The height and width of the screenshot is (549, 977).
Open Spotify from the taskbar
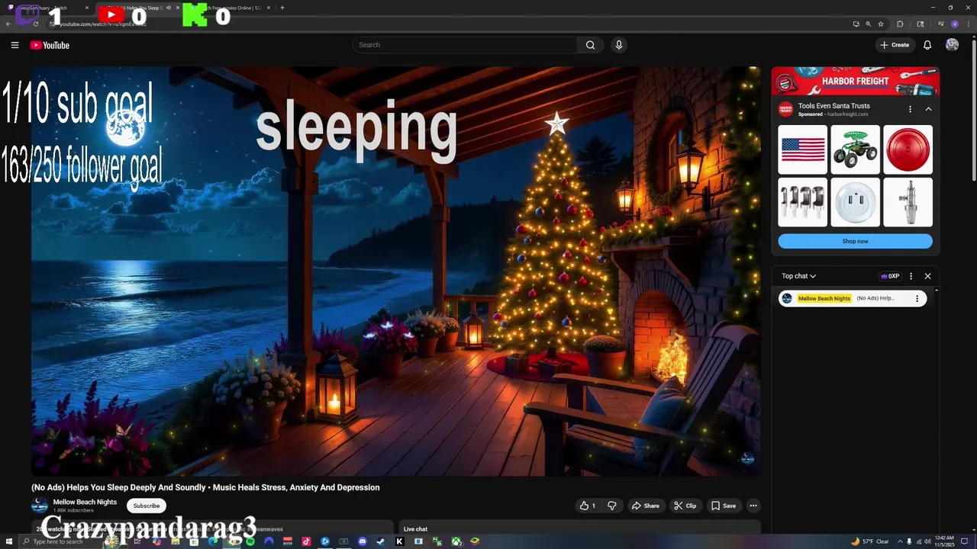(x=250, y=541)
